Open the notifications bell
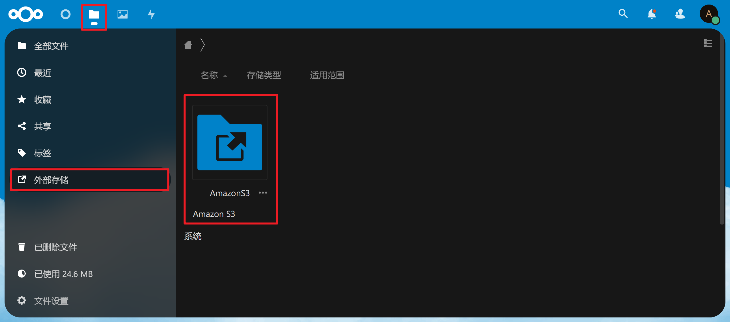Image resolution: width=730 pixels, height=322 pixels. 652,14
